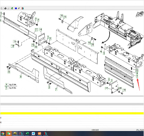
Task: Open the blue arrow app in taskbar
Action: [x=33, y=133]
